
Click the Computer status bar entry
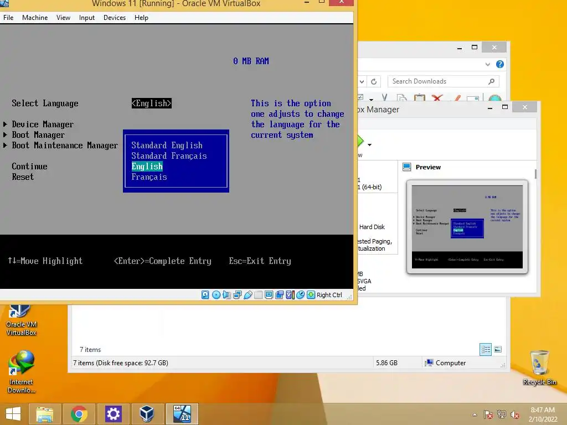(446, 363)
